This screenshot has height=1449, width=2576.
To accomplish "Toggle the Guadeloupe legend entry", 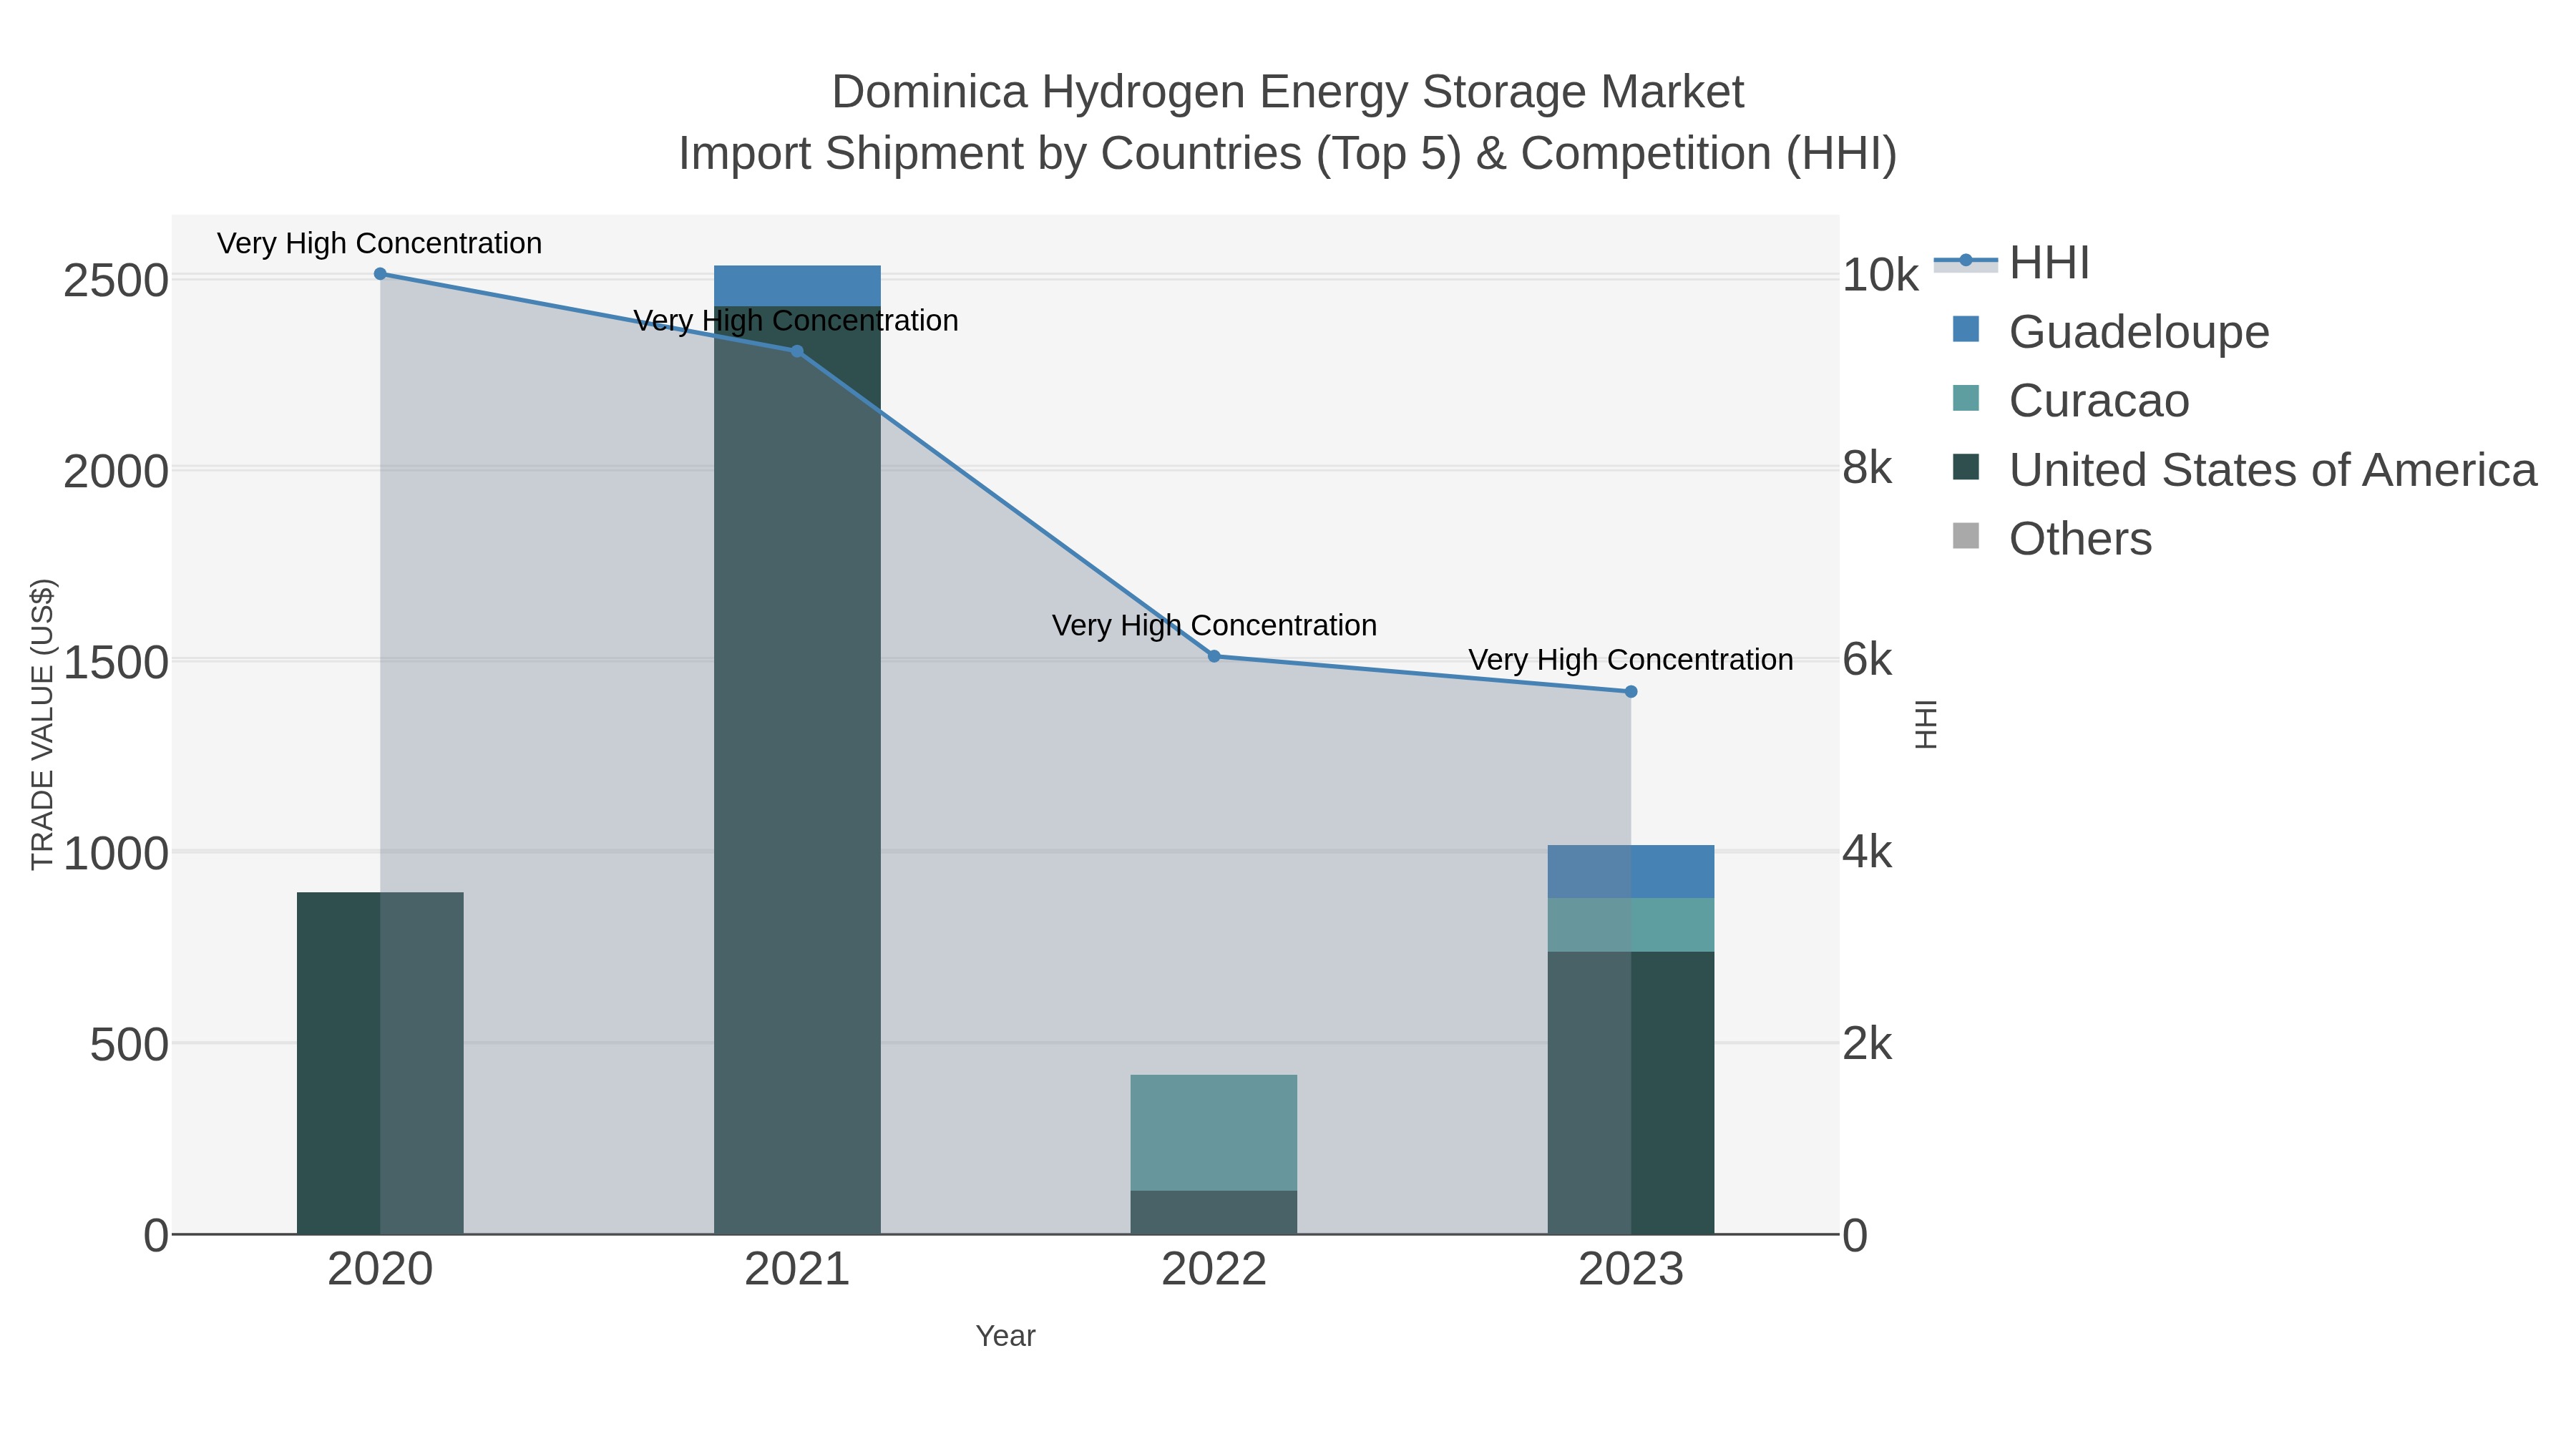I will click(x=2110, y=332).
